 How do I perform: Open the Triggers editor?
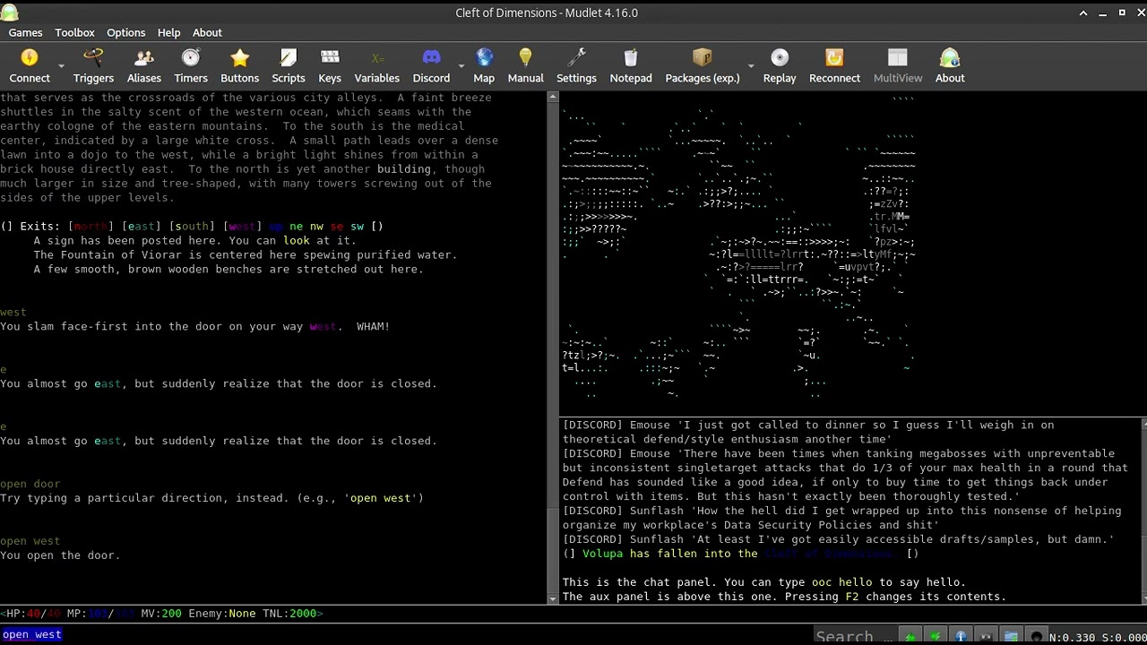point(93,66)
